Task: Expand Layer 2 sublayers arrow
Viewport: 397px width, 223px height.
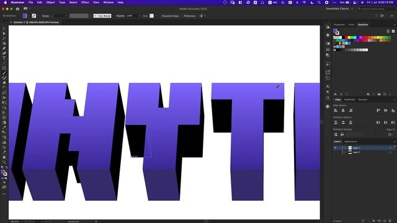Action: coord(345,152)
